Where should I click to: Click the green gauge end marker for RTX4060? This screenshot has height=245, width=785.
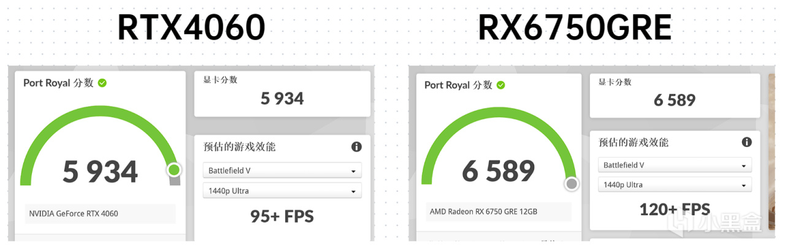point(174,170)
